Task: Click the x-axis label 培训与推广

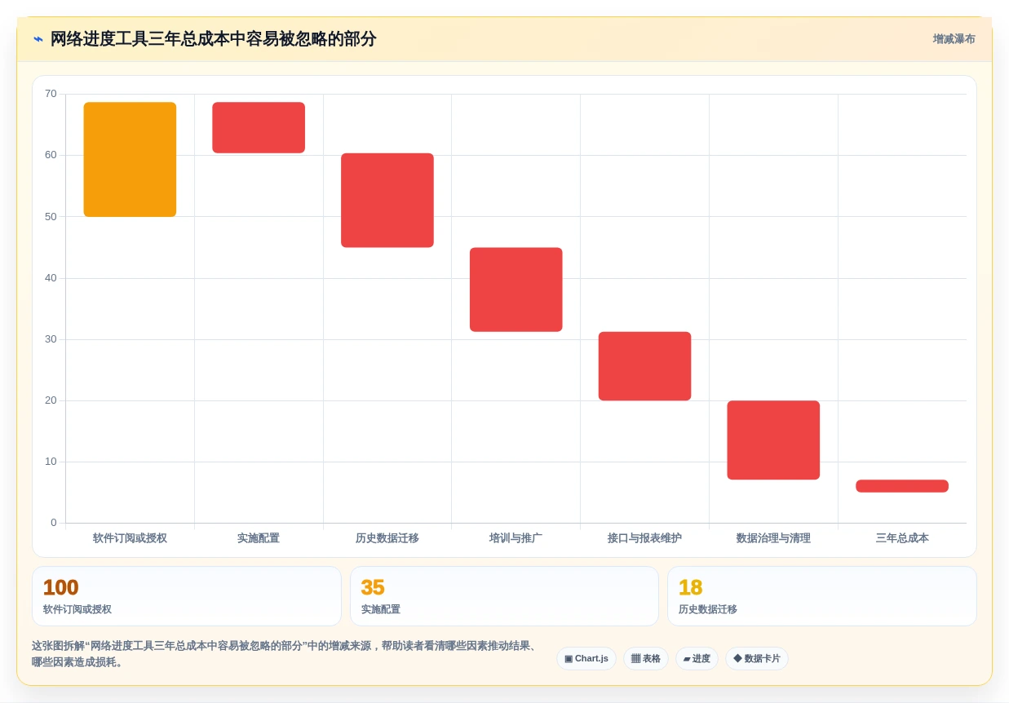Action: click(x=516, y=538)
